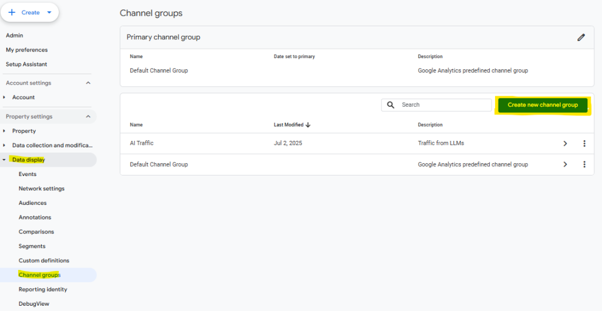
Task: Open the three-dot menu for AI Traffic row
Action: coord(584,143)
